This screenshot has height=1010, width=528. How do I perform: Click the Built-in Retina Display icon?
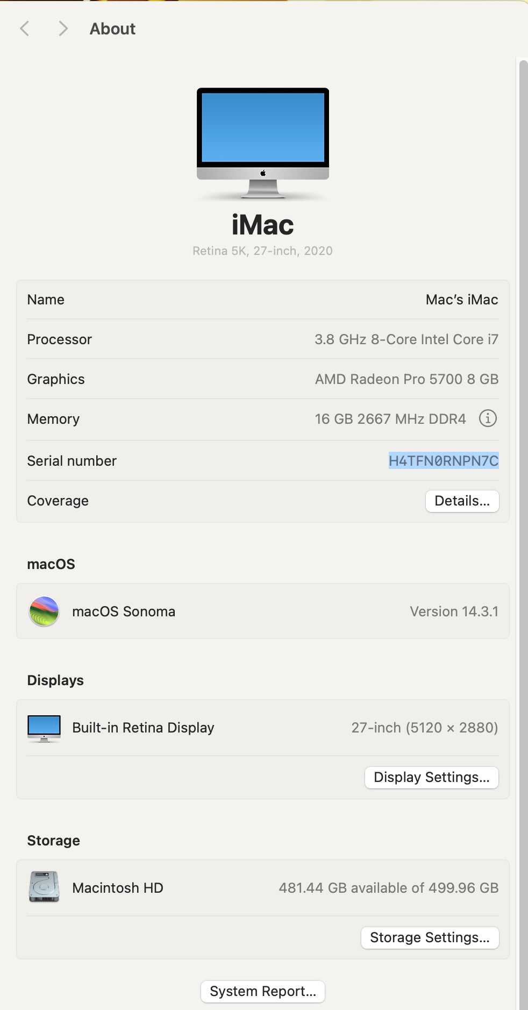click(x=44, y=728)
